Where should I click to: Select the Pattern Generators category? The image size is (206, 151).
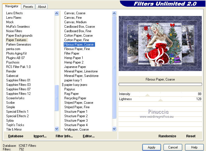point(19,44)
